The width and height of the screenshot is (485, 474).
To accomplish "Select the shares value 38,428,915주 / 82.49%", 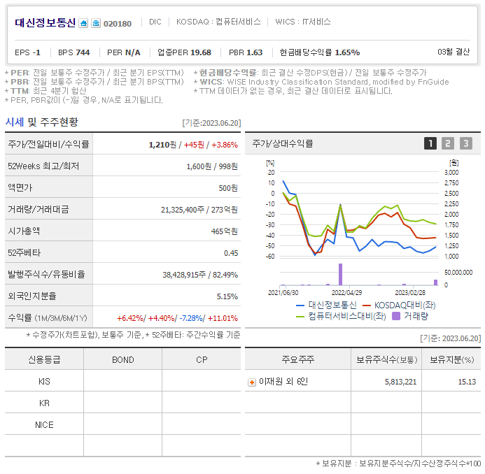I will coord(200,275).
